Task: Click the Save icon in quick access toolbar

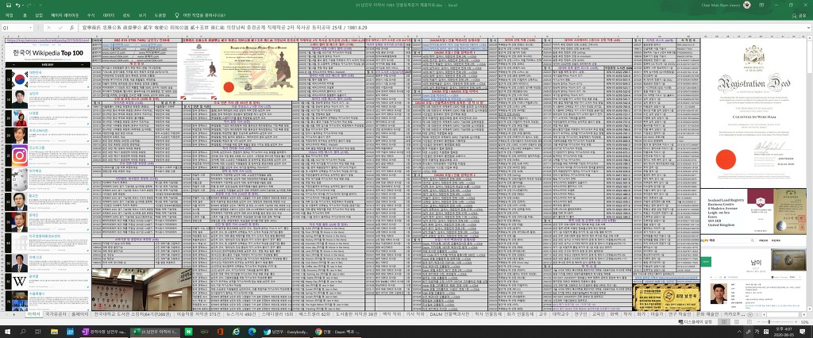Action: pyautogui.click(x=10, y=5)
